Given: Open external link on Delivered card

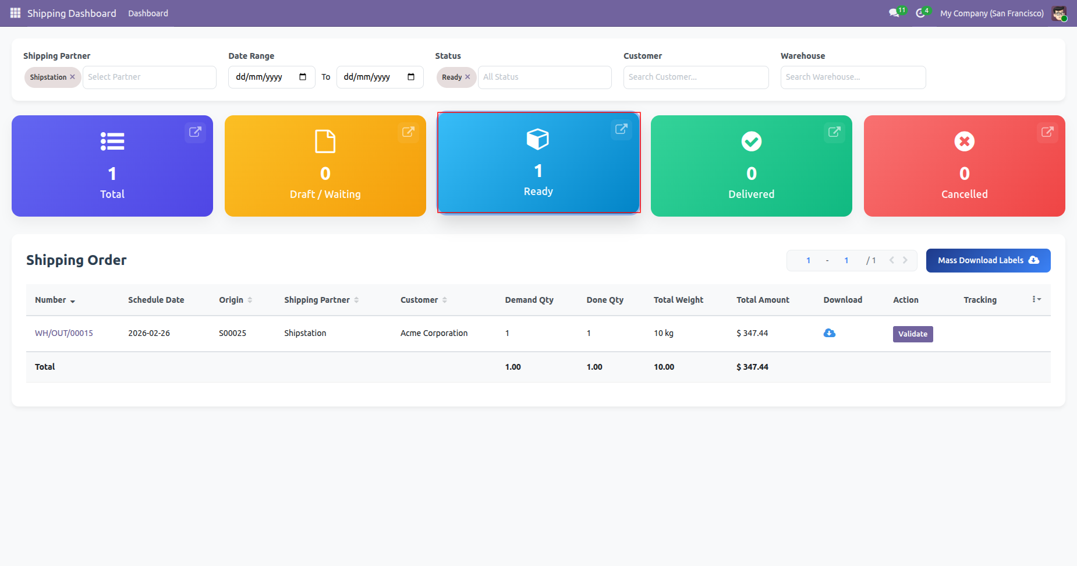Looking at the screenshot, I should tap(834, 132).
